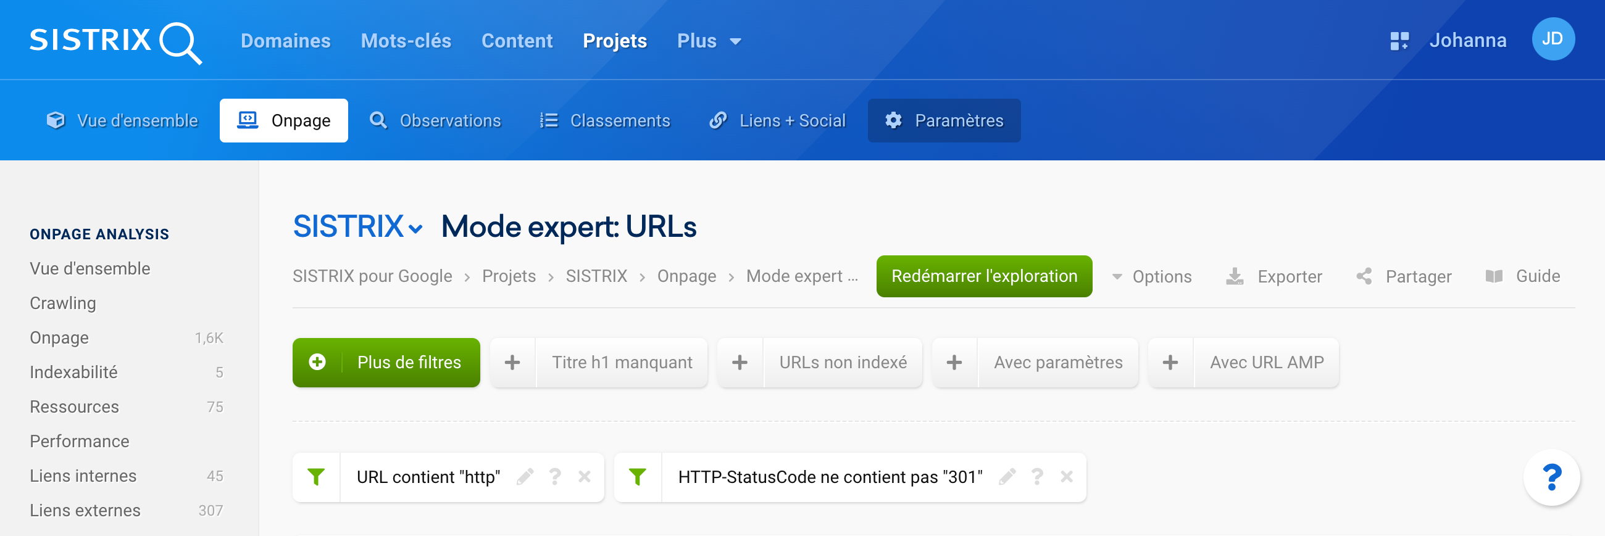
Task: Switch to the Liens + Social tab
Action: coord(777,120)
